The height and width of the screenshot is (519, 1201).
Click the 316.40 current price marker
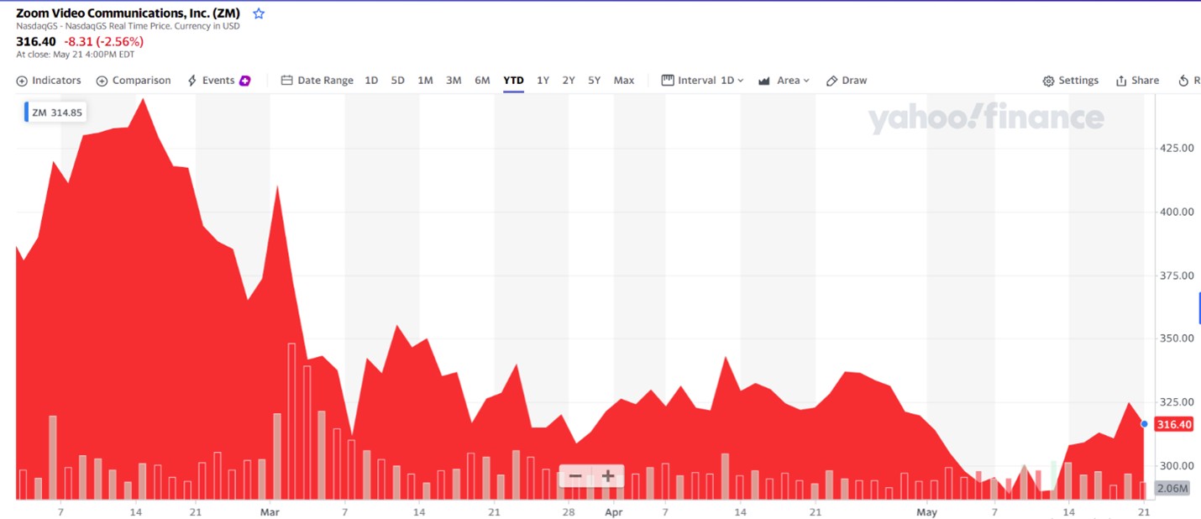(1173, 425)
